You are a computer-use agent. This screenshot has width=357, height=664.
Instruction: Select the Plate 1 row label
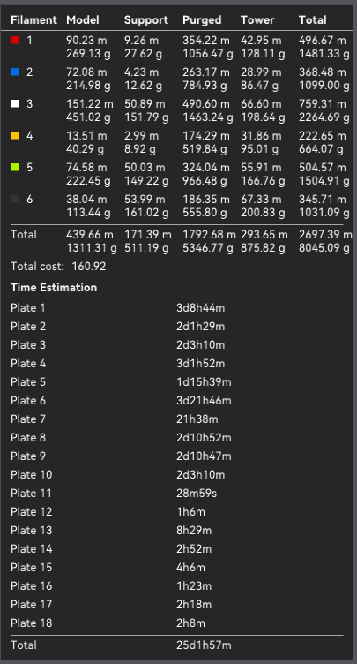(28, 308)
